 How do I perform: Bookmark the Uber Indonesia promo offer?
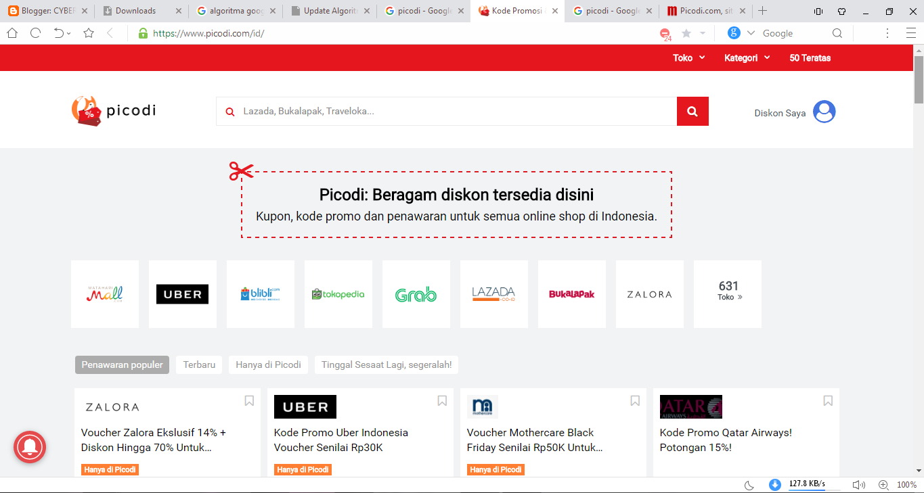click(442, 401)
